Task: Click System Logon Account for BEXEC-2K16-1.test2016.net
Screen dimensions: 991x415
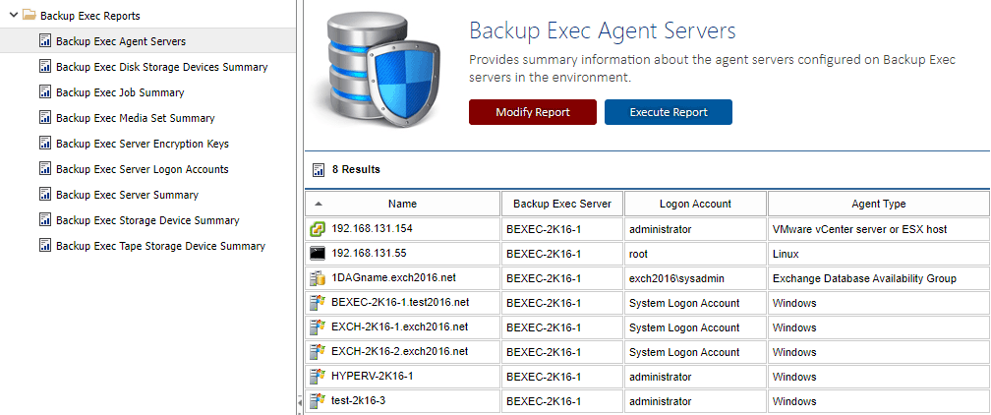Action: pos(695,304)
